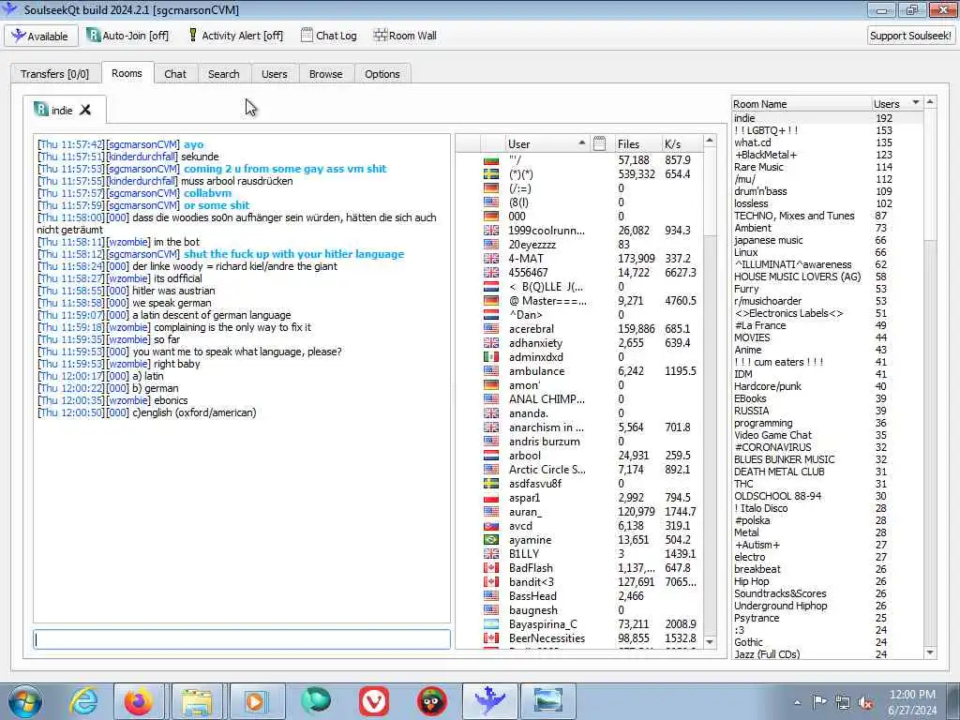Open Windows Media Player from taskbar
The width and height of the screenshot is (960, 720).
coord(255,701)
